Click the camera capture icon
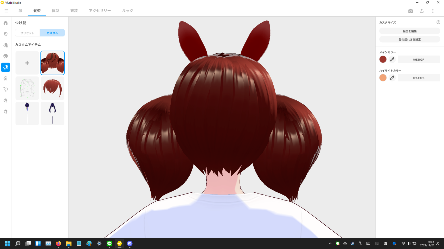This screenshot has width=444, height=249. 410,11
